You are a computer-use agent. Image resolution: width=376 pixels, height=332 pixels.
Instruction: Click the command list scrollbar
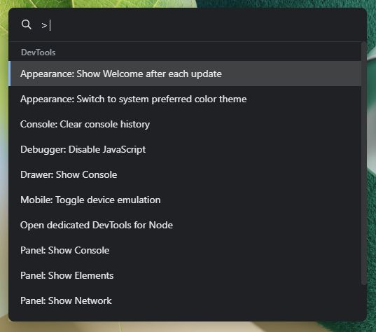(x=364, y=164)
